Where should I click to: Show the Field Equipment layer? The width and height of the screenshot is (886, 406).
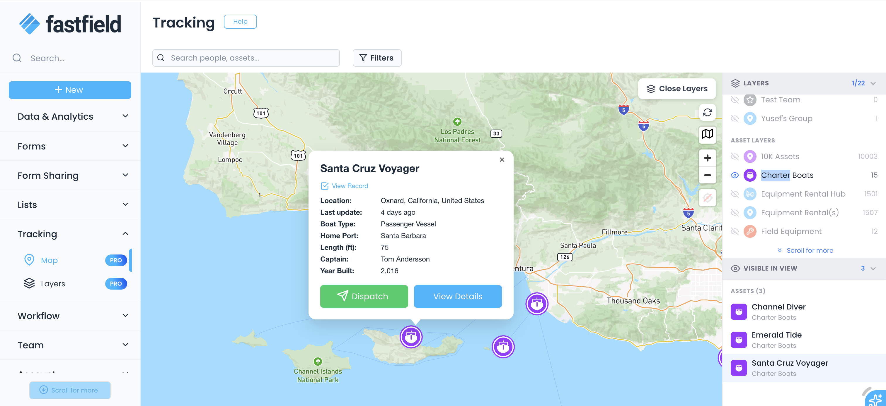click(734, 231)
